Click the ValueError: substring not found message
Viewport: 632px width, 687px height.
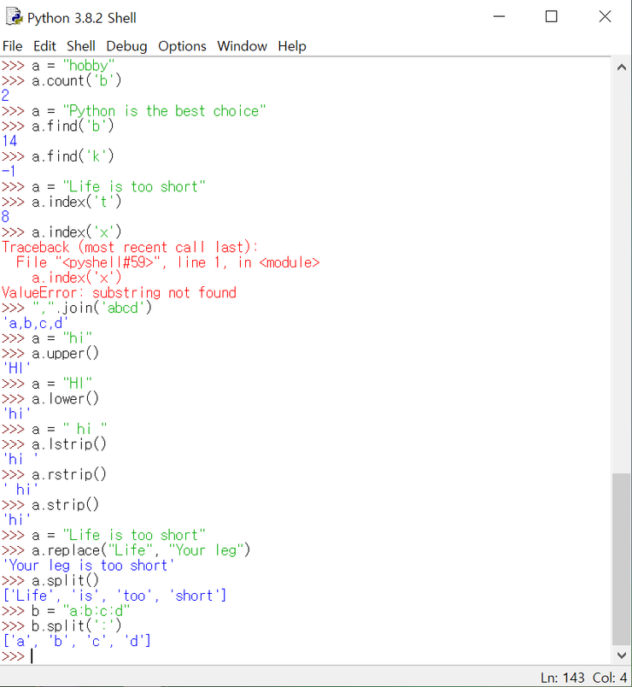[119, 293]
